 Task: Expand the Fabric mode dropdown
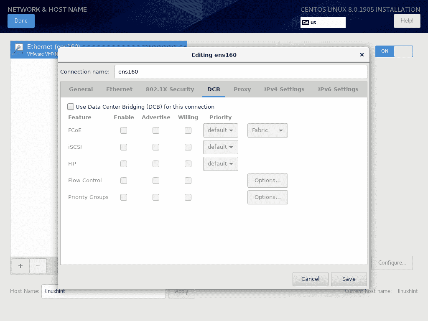(x=267, y=130)
